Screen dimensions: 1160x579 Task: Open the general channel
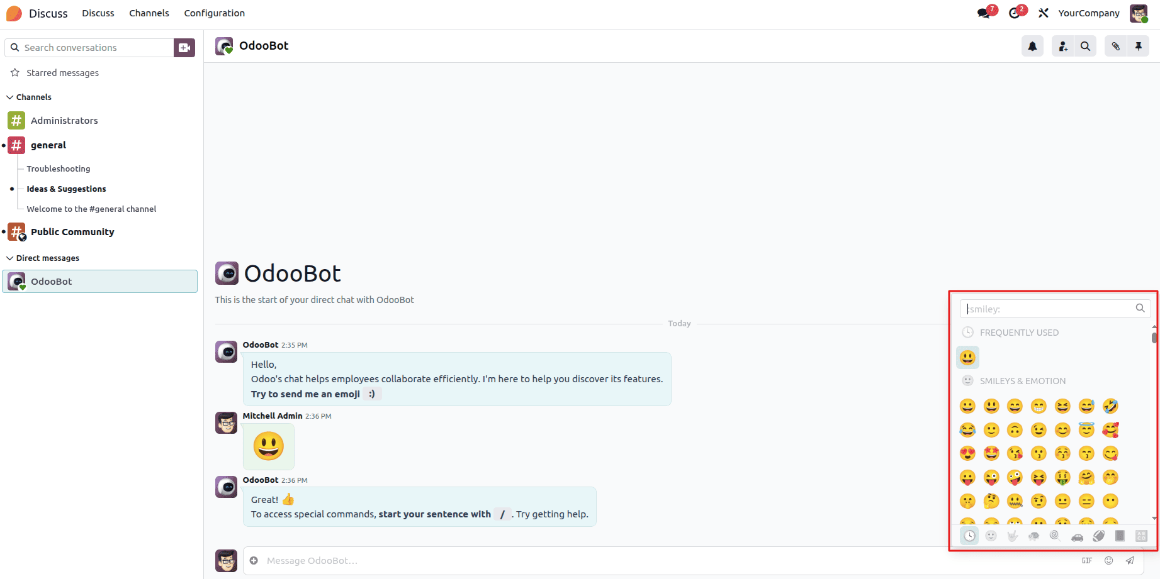click(48, 145)
